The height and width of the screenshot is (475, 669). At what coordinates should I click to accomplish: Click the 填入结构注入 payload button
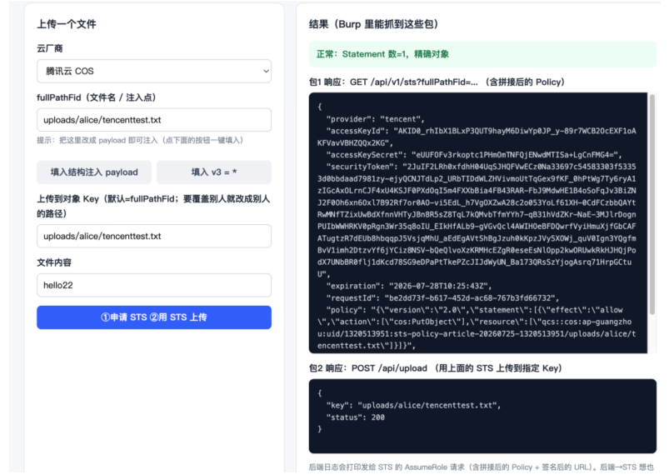94,172
